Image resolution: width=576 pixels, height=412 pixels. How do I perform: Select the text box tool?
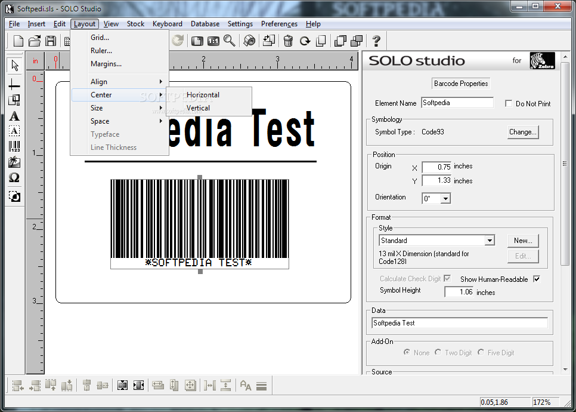pyautogui.click(x=14, y=131)
